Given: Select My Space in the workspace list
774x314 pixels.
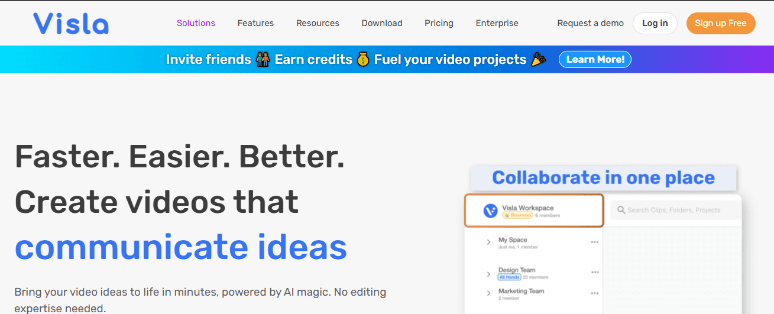Looking at the screenshot, I should (513, 240).
